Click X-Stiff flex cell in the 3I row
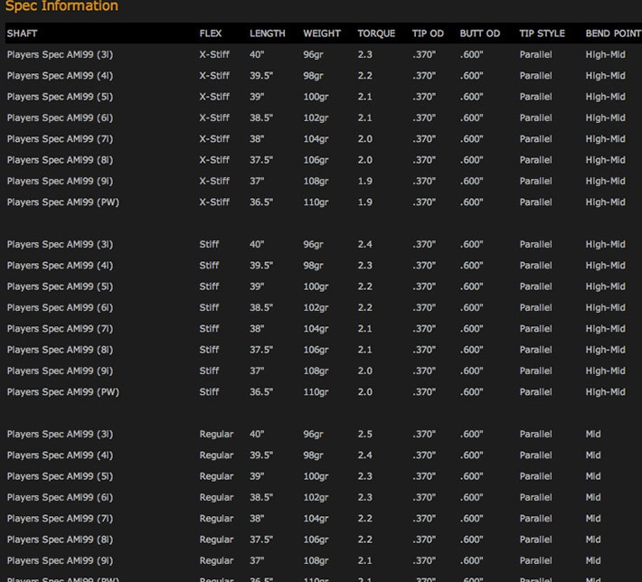 click(214, 54)
